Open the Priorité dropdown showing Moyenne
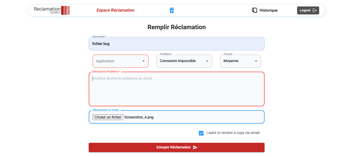This screenshot has width=353, height=157. click(241, 61)
